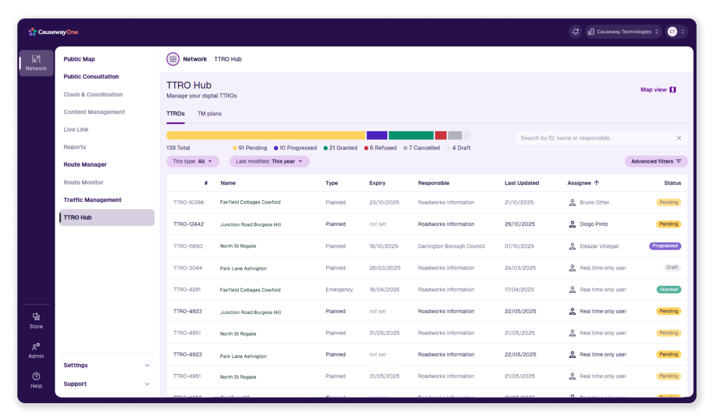714x418 pixels.
Task: Open the Causeway Technologies organisation switcher
Action: point(623,31)
